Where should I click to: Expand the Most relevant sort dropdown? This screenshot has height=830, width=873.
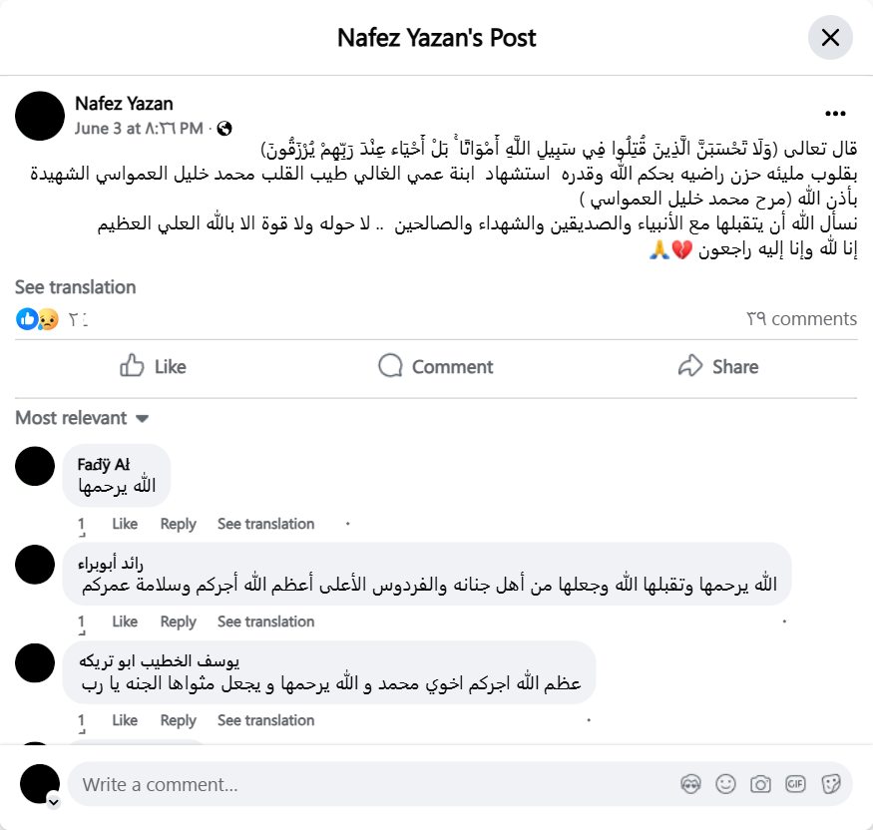click(x=82, y=418)
